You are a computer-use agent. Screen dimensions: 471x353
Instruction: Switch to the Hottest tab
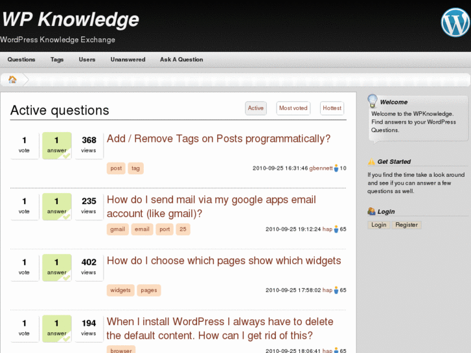[x=332, y=108]
